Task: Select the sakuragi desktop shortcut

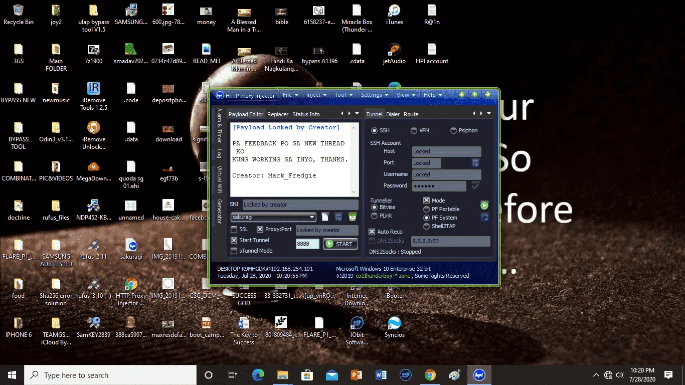Action: point(131,249)
